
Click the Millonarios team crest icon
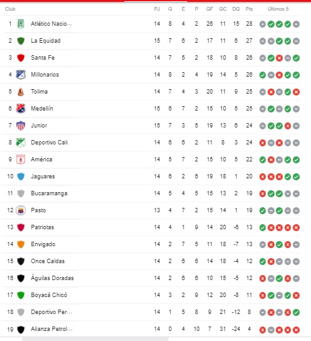click(x=21, y=75)
